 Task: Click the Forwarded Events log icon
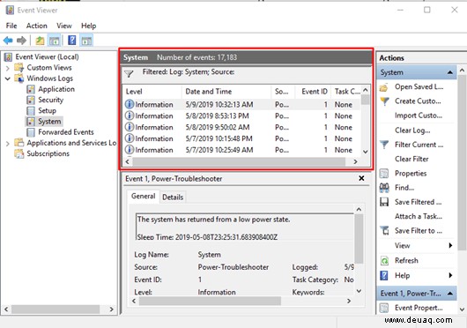[31, 132]
